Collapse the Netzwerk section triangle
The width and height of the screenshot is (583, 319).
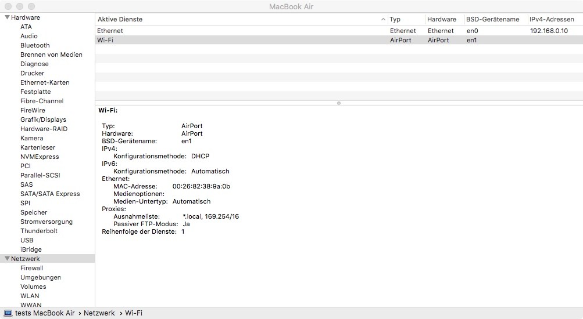point(7,259)
